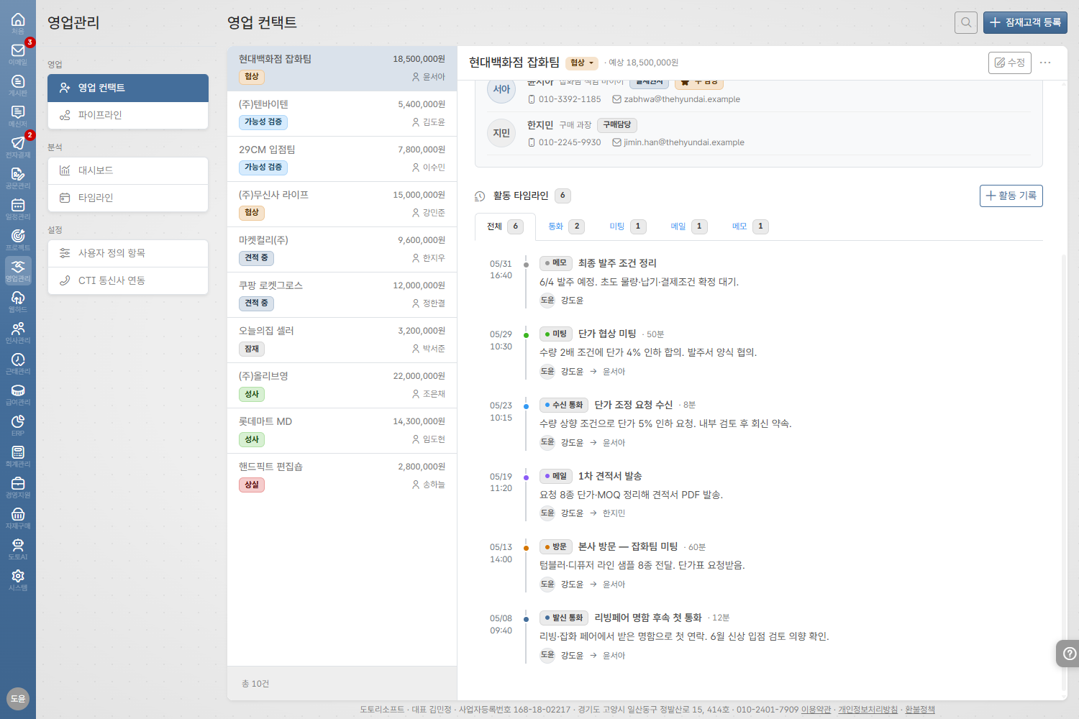Open the 도토AI robot icon
Screen dimensions: 1079x719
[18, 549]
